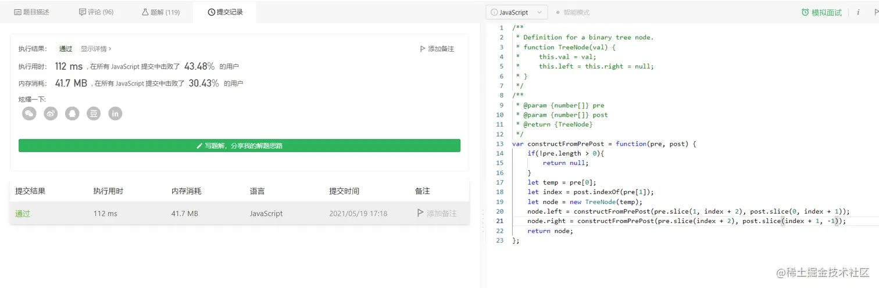Start 模拟面试 mock interview
Viewport: 879px width, 288px height.
coord(821,12)
